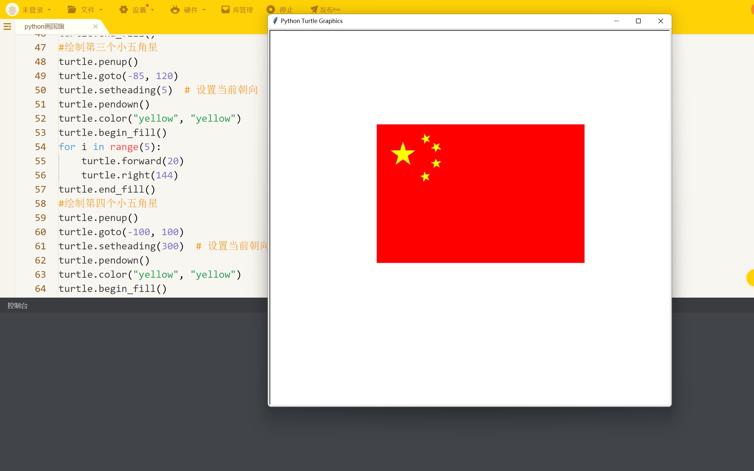Click code line turtle.setheading(300)
This screenshot has height=471, width=754.
pyautogui.click(x=121, y=246)
